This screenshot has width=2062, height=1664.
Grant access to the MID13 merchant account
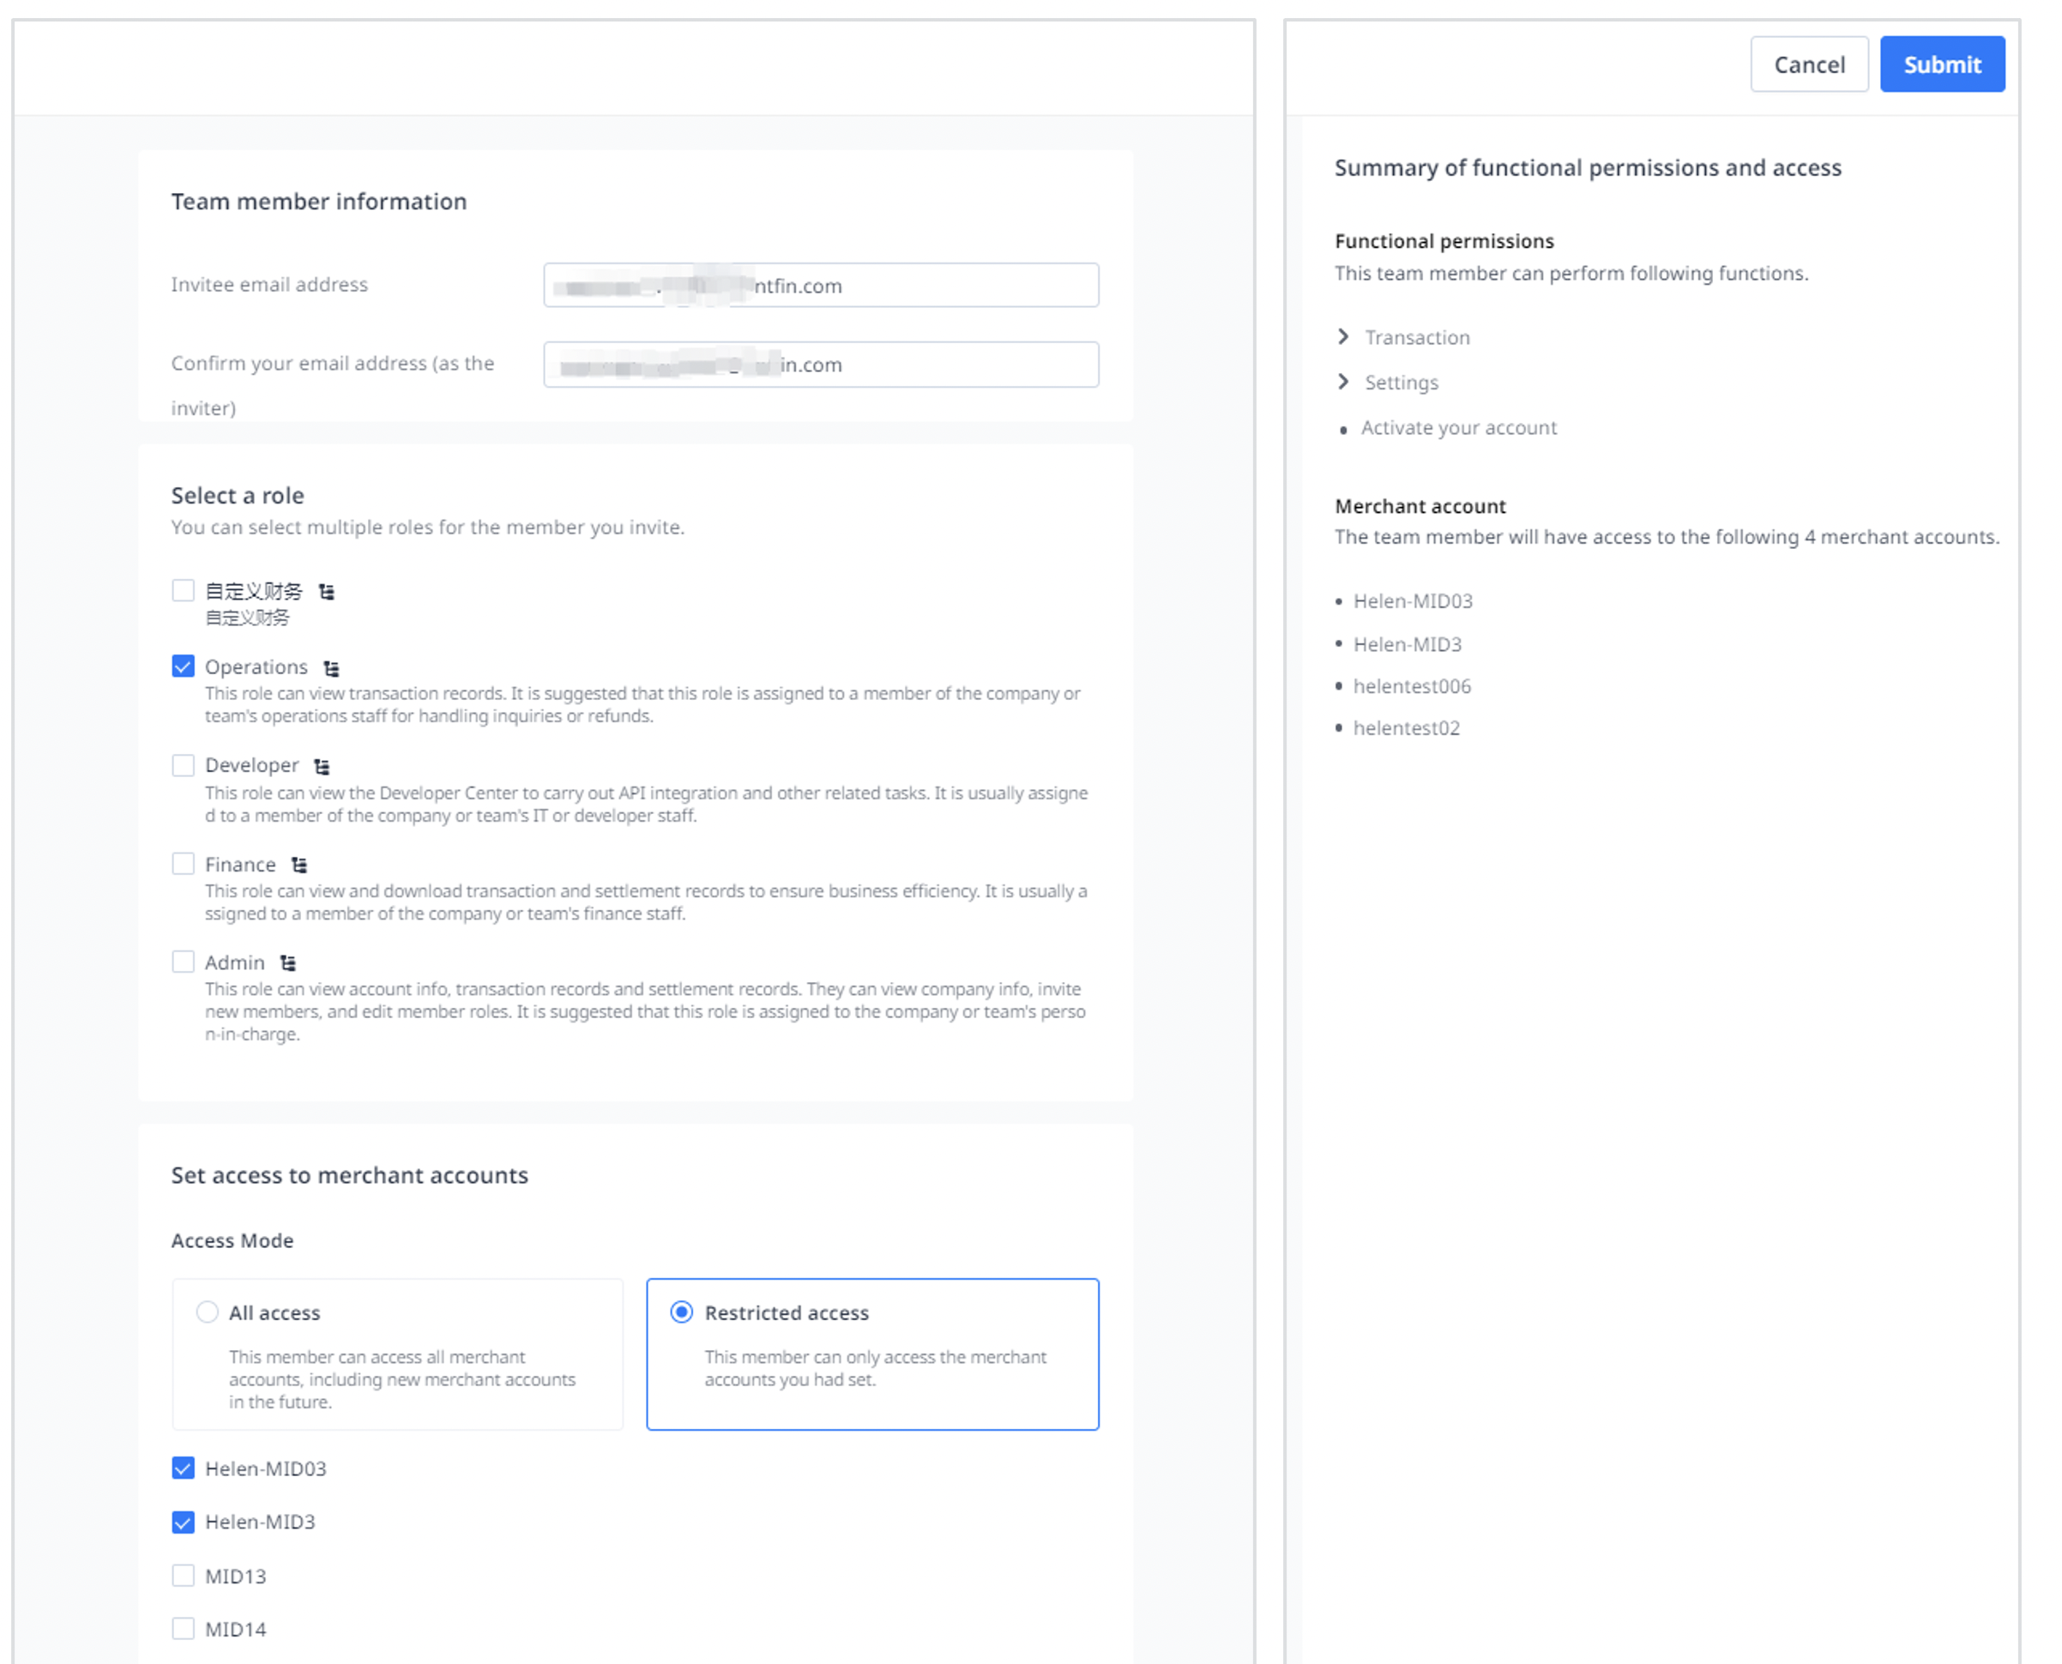[x=183, y=1576]
